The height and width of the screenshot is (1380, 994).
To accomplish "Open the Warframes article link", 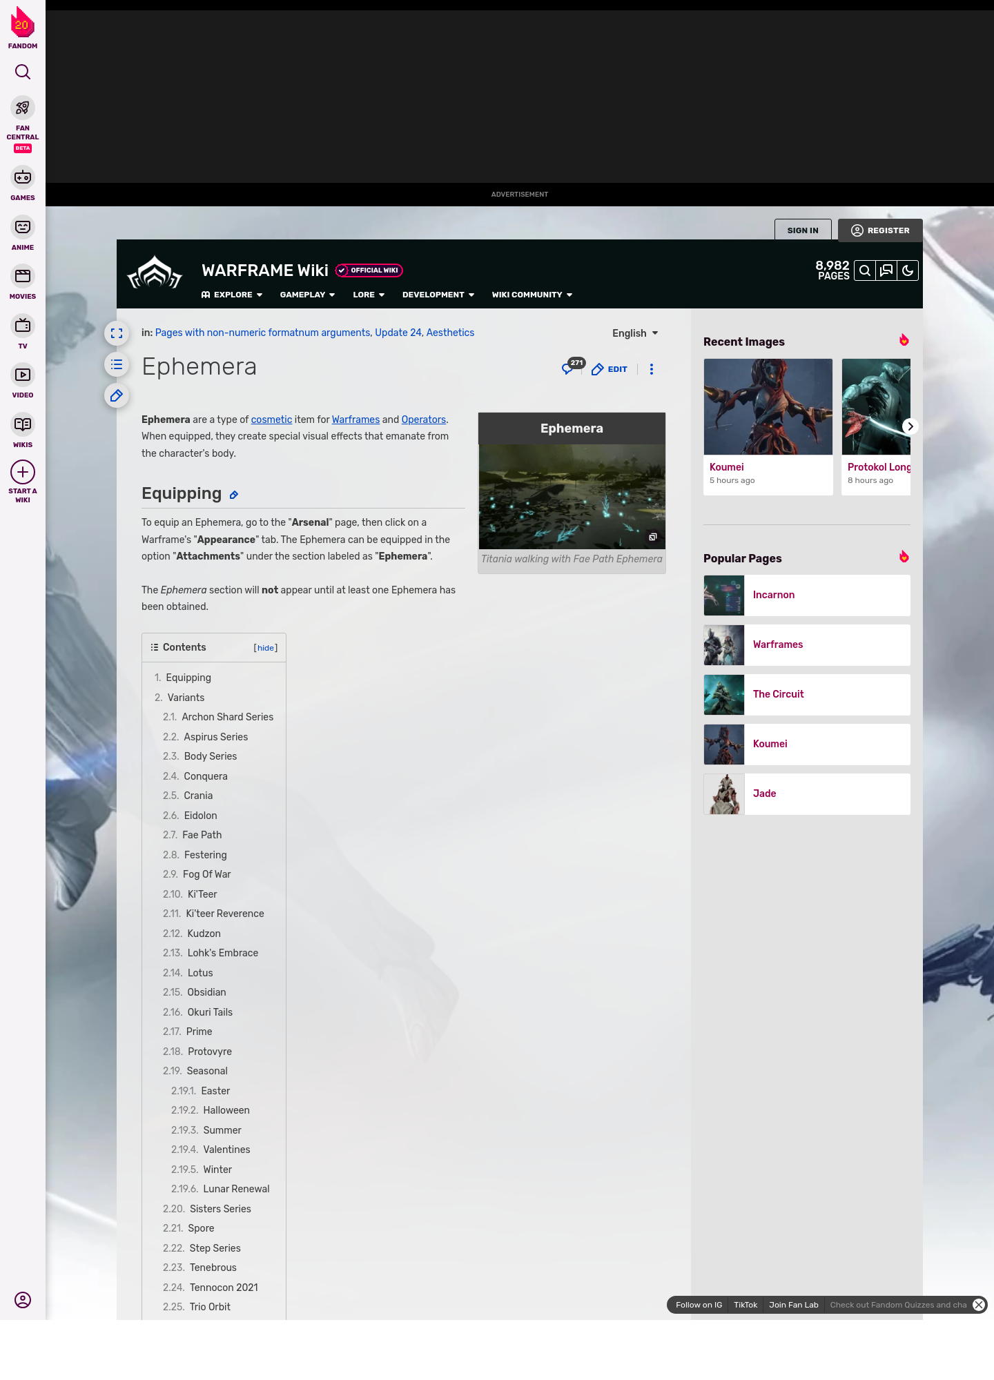I will pyautogui.click(x=355, y=420).
